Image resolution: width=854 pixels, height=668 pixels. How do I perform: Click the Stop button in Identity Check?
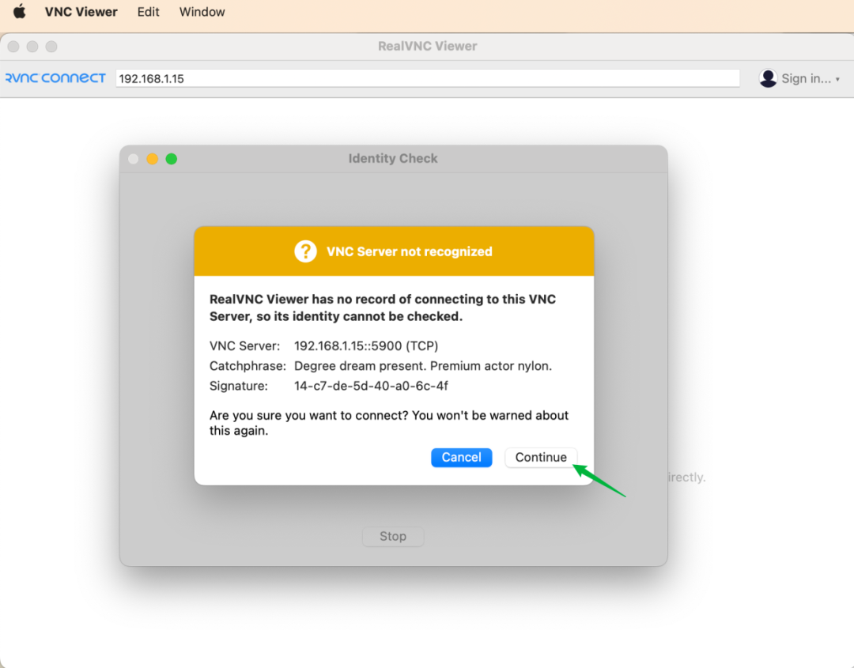click(393, 536)
